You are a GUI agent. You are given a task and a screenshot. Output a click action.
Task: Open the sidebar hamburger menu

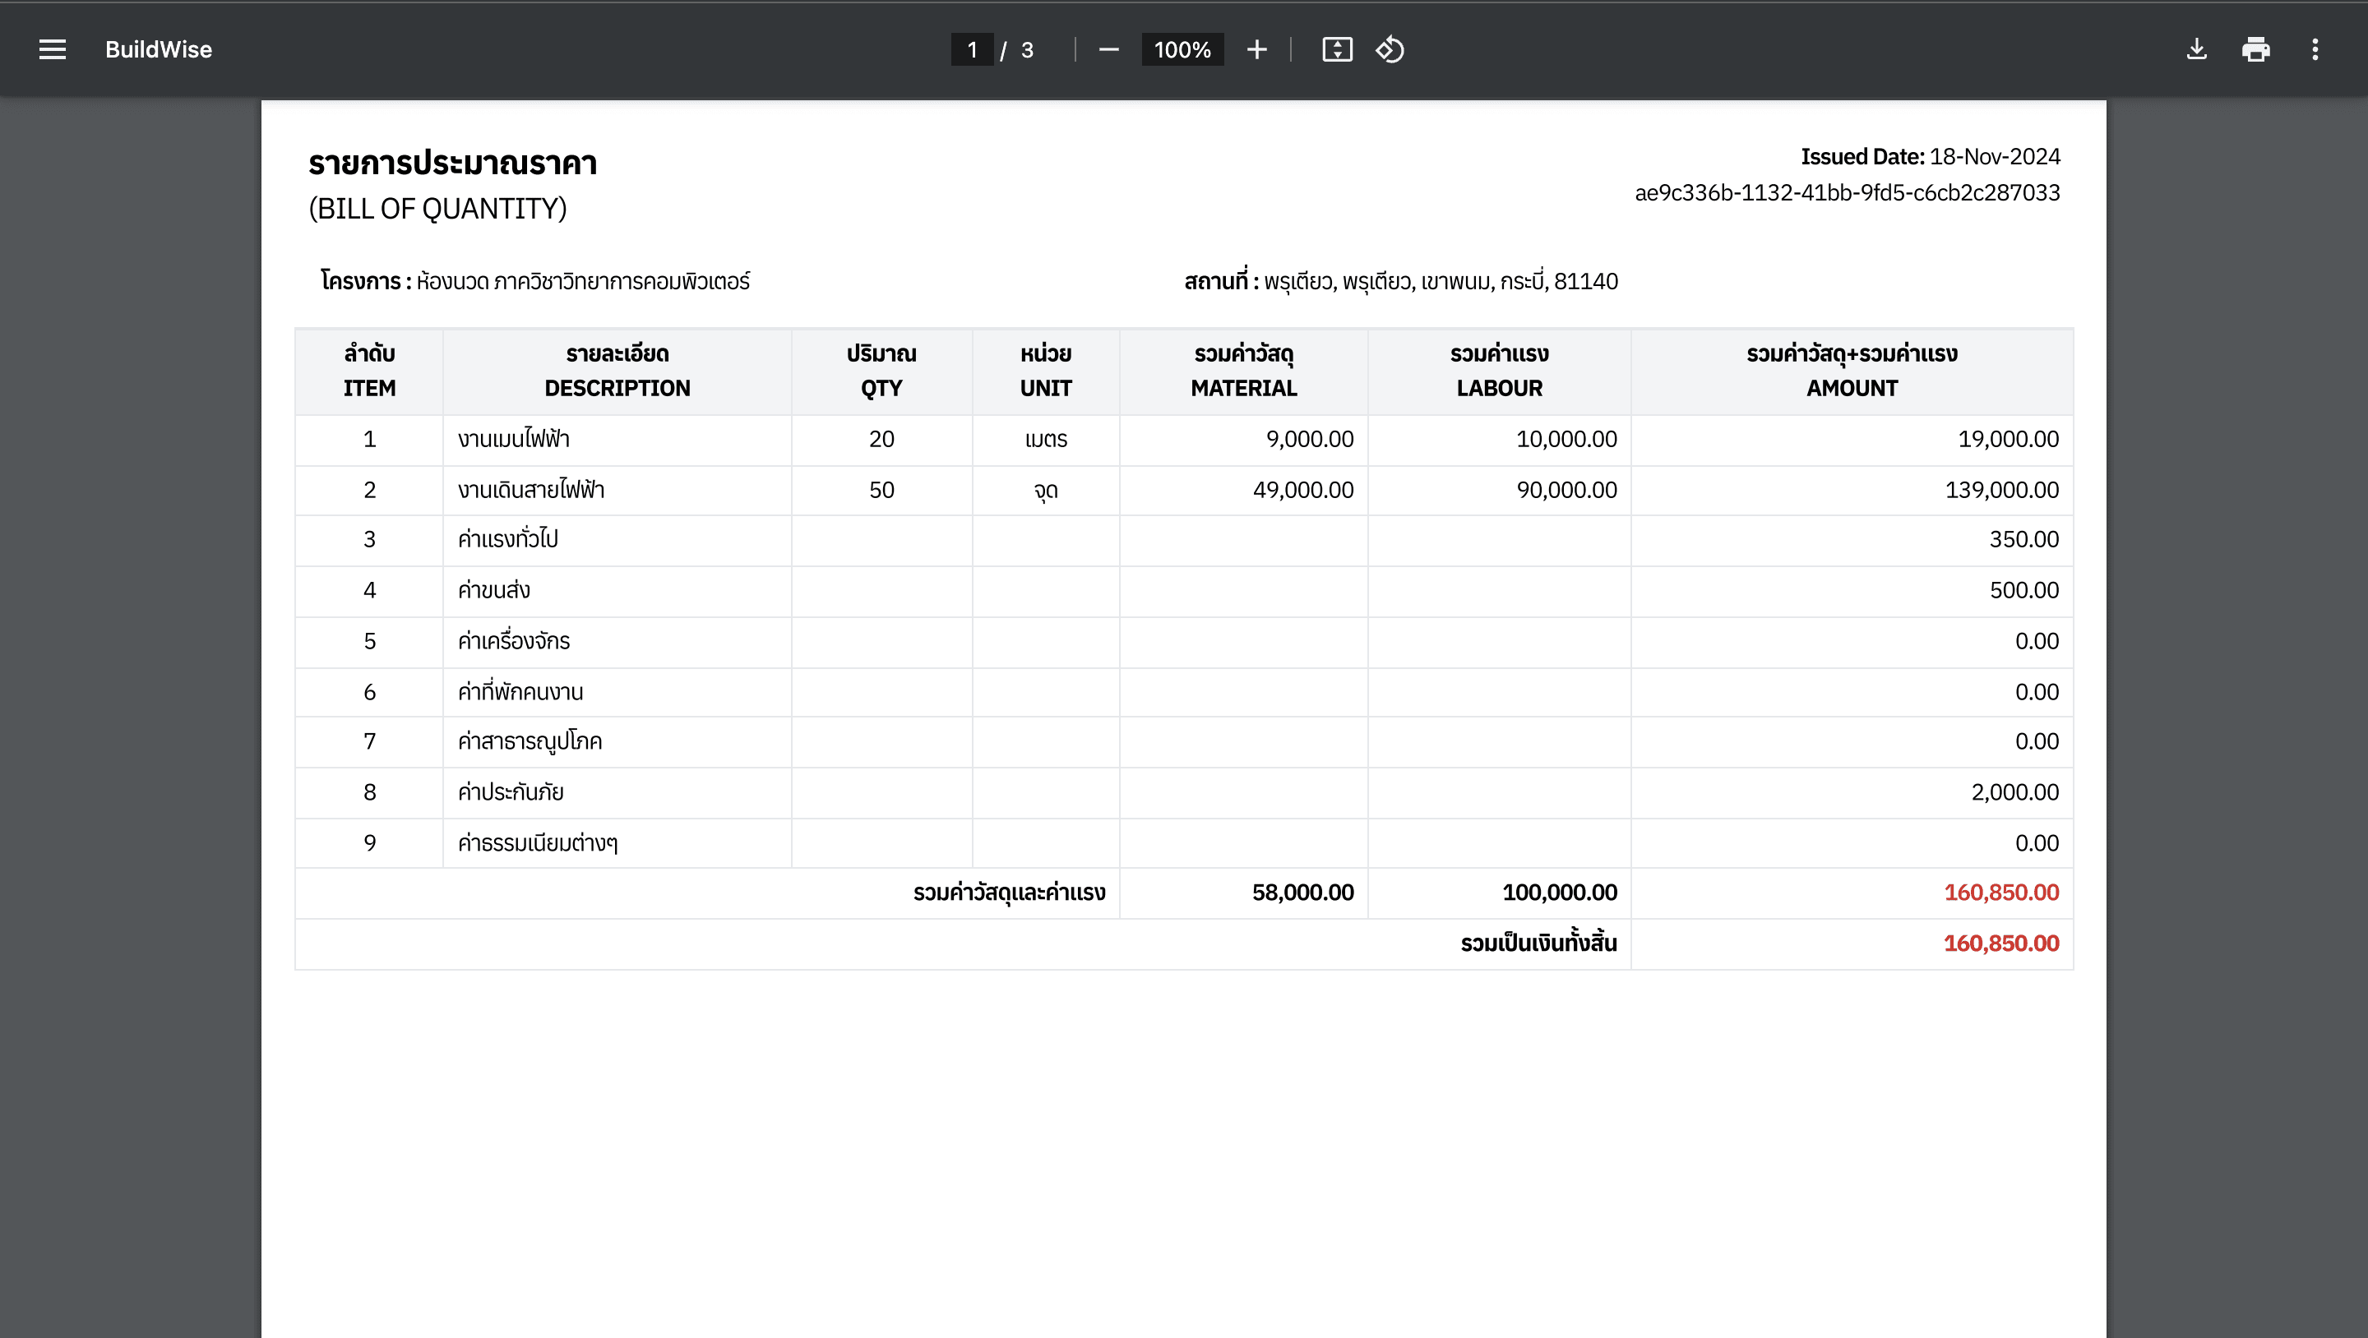pyautogui.click(x=53, y=49)
